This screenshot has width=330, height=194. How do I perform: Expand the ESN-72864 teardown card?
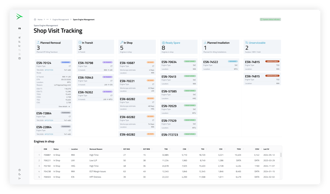[54, 116]
